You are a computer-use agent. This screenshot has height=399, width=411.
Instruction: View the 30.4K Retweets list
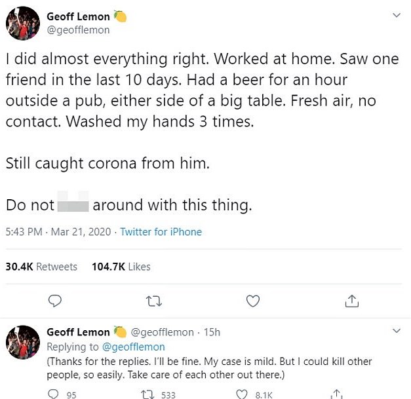pos(41,267)
